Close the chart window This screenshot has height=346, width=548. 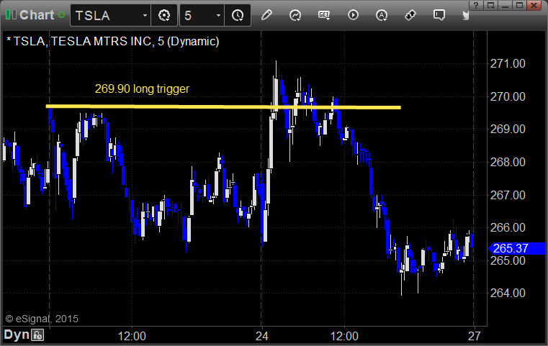click(534, 6)
